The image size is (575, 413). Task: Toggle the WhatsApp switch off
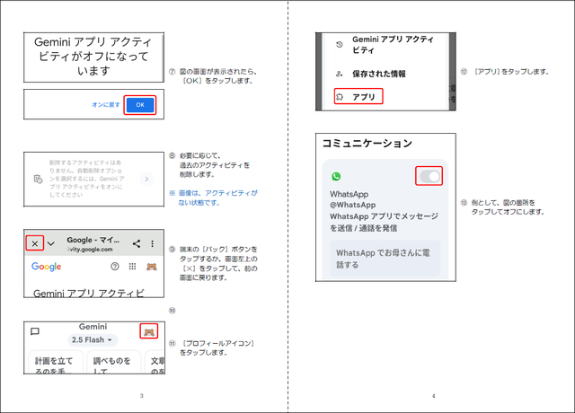tap(429, 176)
